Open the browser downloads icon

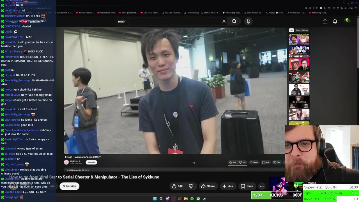pyautogui.click(x=346, y=8)
